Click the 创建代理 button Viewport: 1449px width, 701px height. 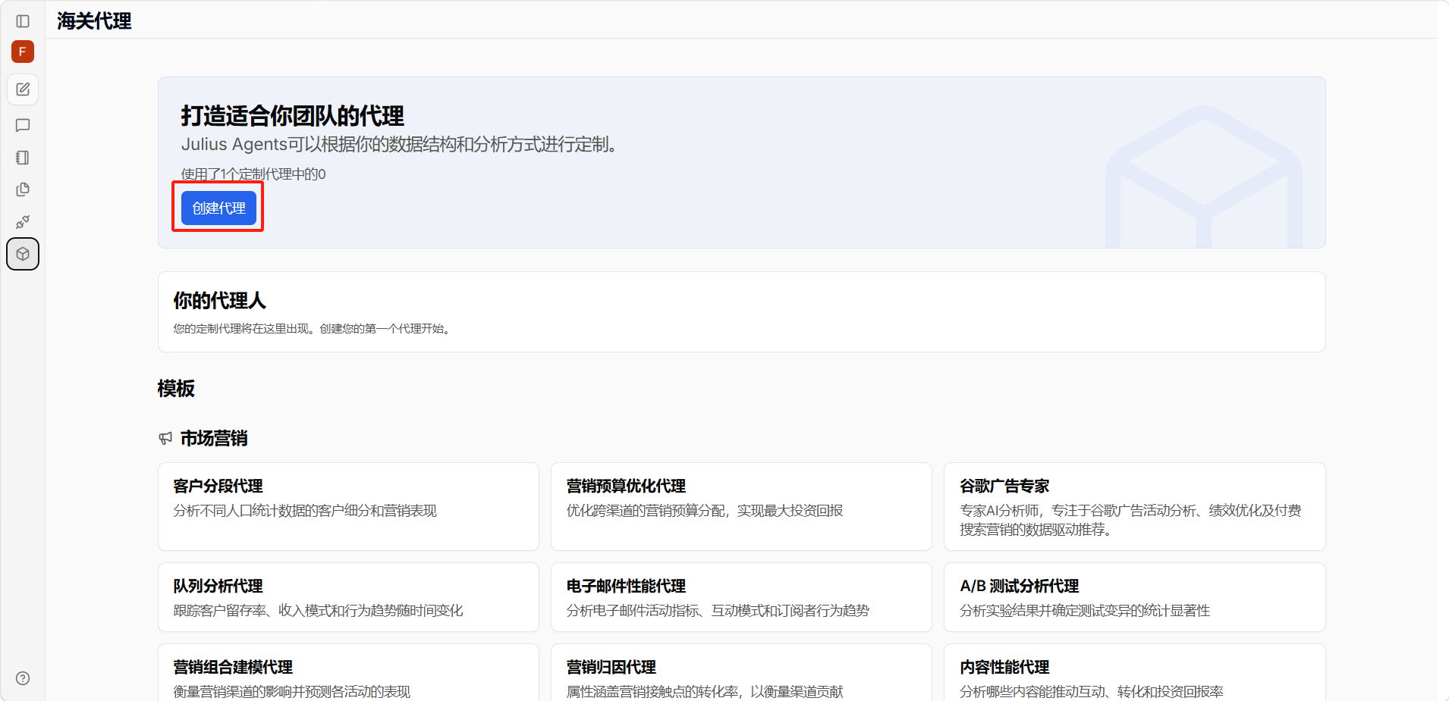tap(218, 208)
